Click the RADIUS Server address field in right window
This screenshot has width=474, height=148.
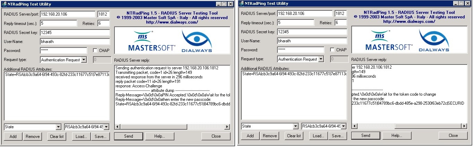tap(305, 14)
